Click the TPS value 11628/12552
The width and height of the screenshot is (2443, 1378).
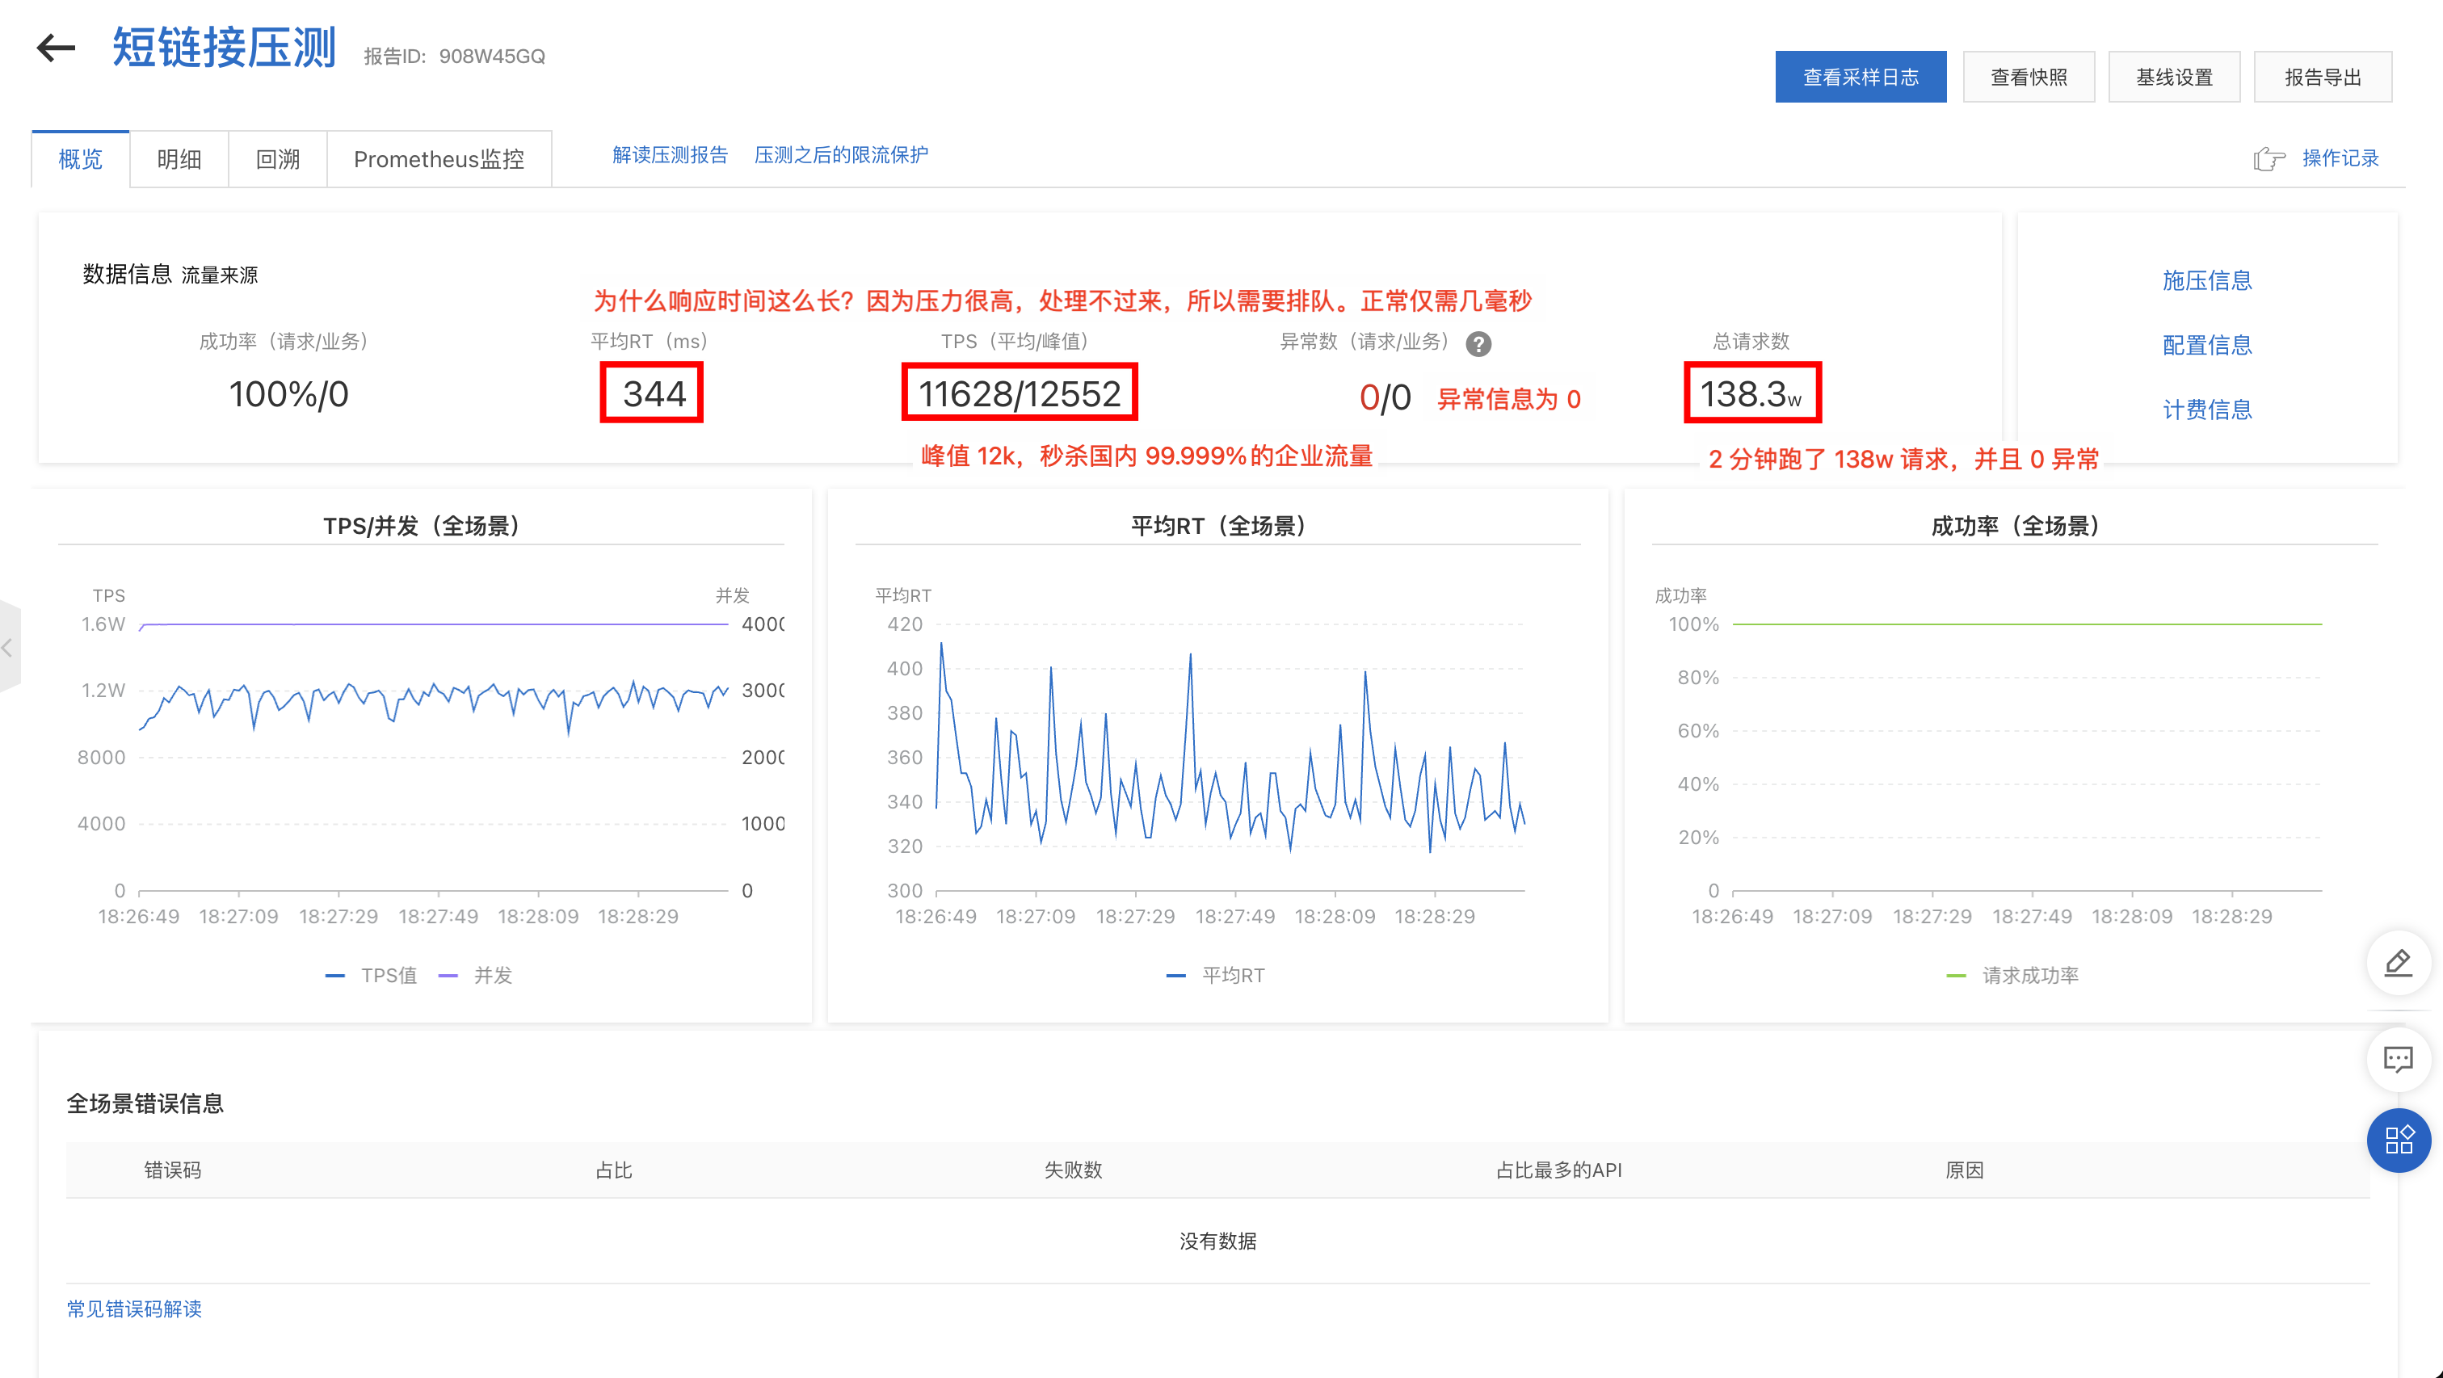[x=1020, y=393]
